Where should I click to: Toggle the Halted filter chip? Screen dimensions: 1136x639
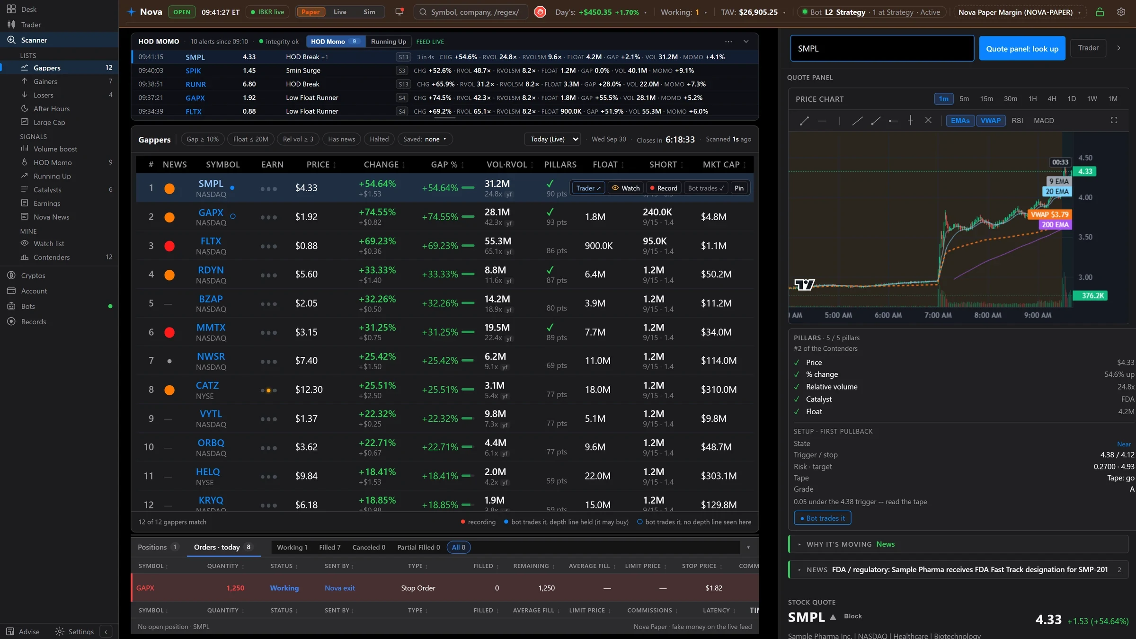[379, 139]
